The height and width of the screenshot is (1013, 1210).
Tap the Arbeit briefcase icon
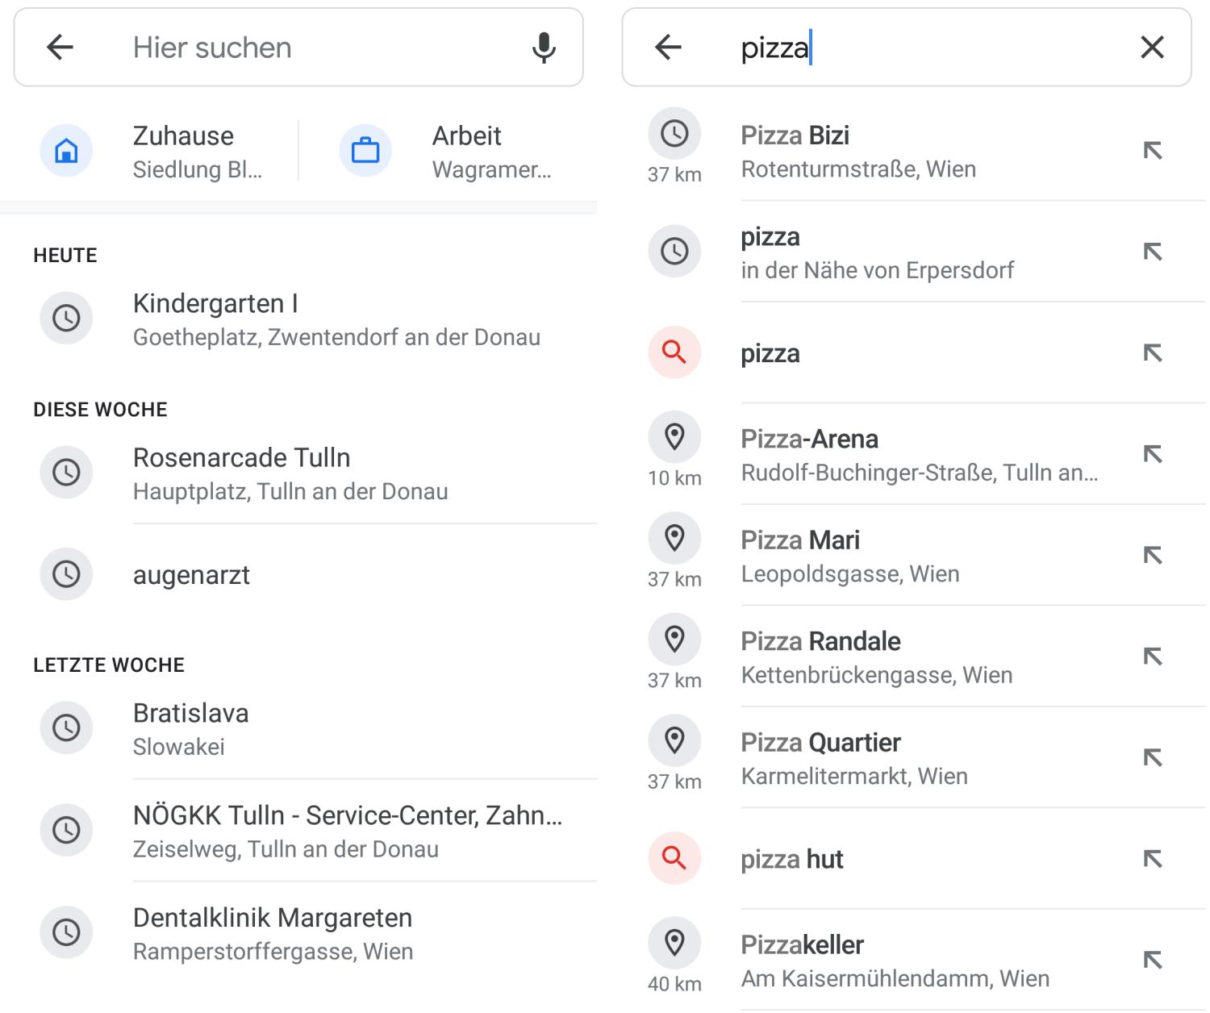coord(365,151)
